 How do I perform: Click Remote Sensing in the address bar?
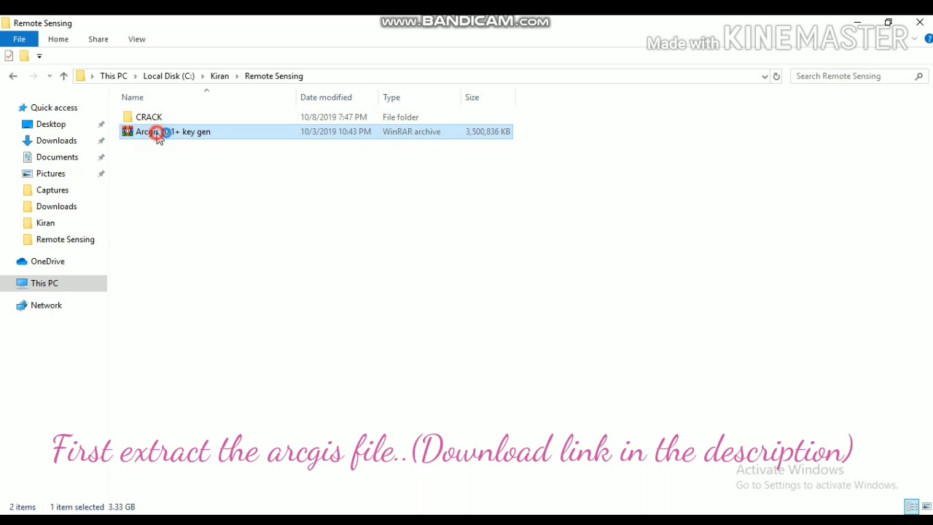tap(274, 76)
